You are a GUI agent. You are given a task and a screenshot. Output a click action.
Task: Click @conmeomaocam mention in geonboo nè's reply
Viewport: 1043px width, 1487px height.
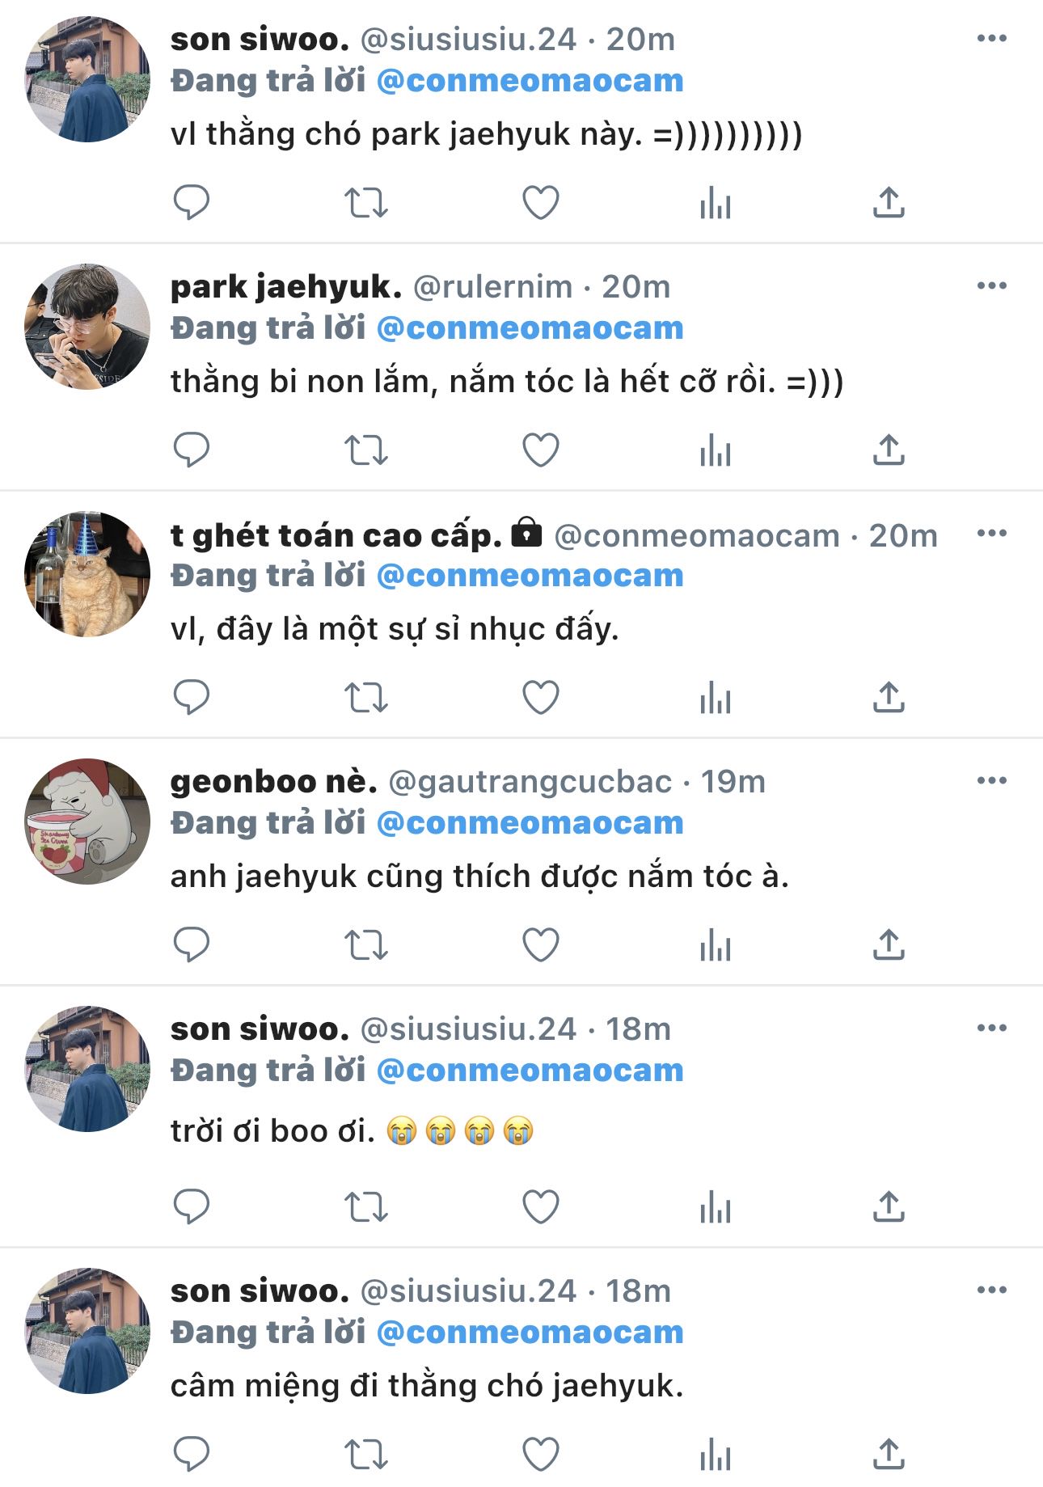coord(530,823)
